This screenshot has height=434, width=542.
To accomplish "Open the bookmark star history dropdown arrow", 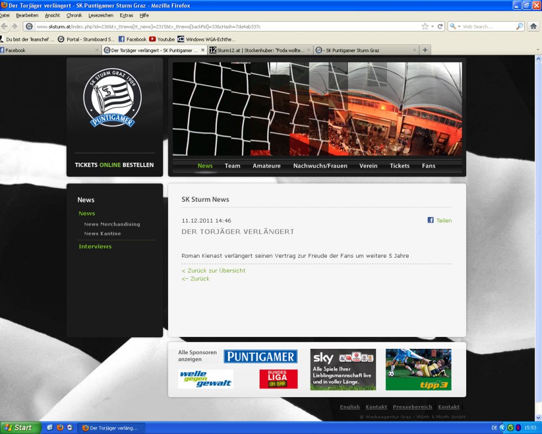I will (x=432, y=27).
